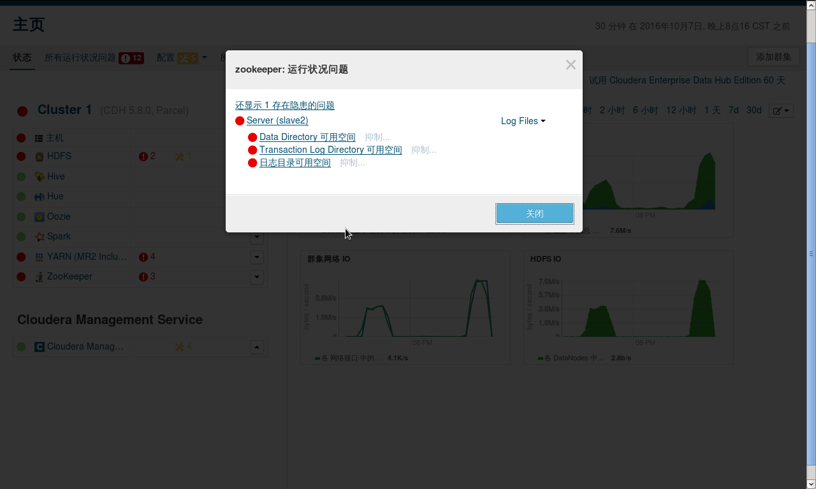Open HDFS configuration wrench warning

click(183, 156)
